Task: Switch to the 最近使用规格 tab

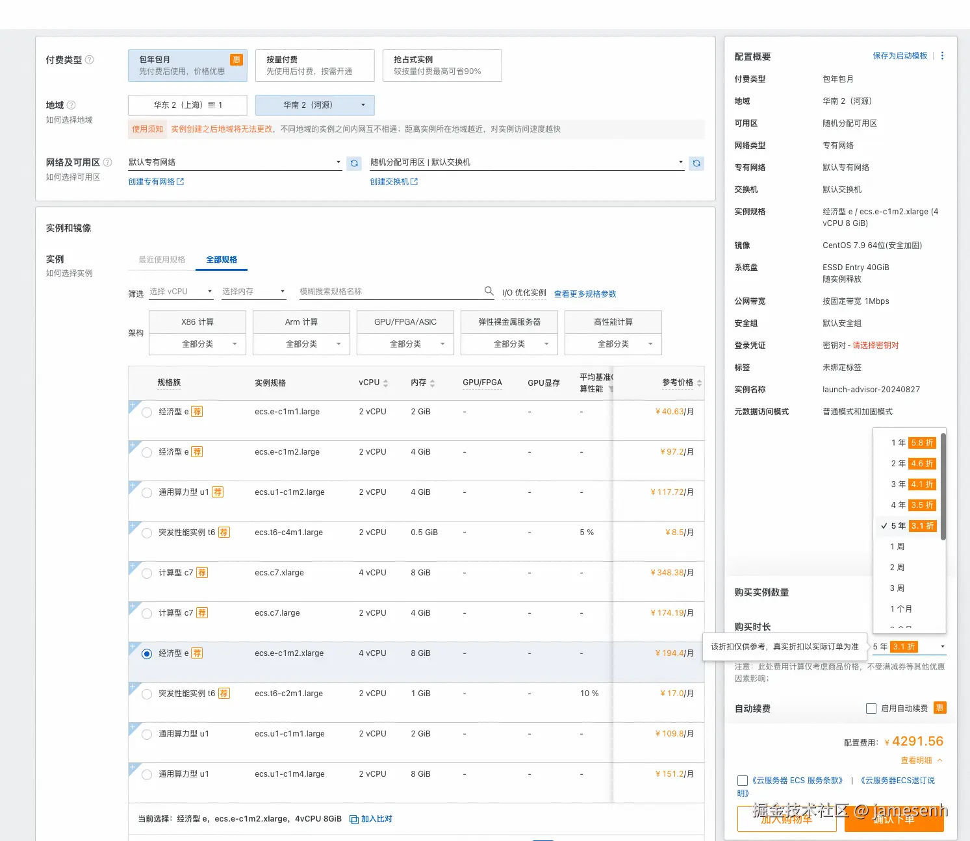Action: [x=162, y=260]
